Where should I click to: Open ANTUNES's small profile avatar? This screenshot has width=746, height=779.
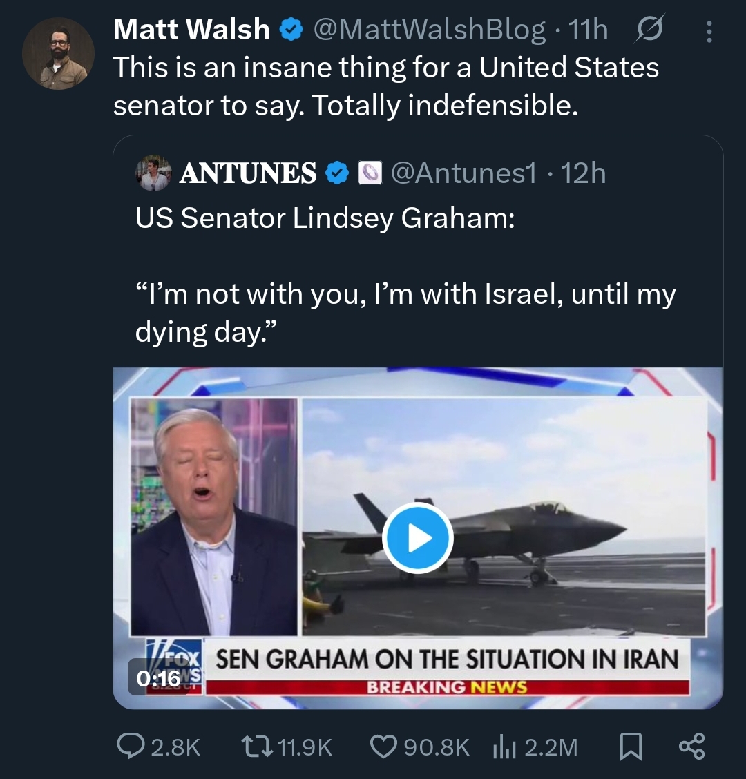[x=153, y=173]
